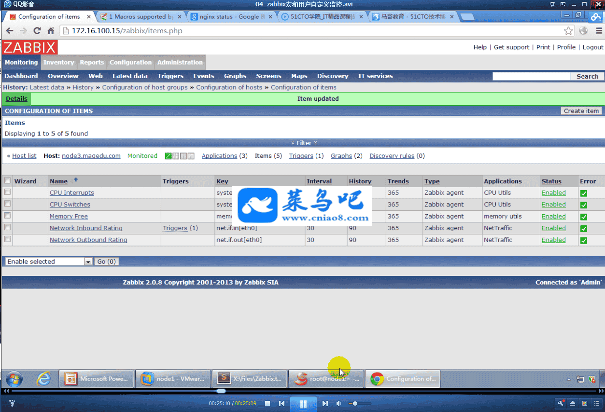The image size is (605, 412).
Task: Tick the select-all checkbox in the table header
Action: click(7, 181)
